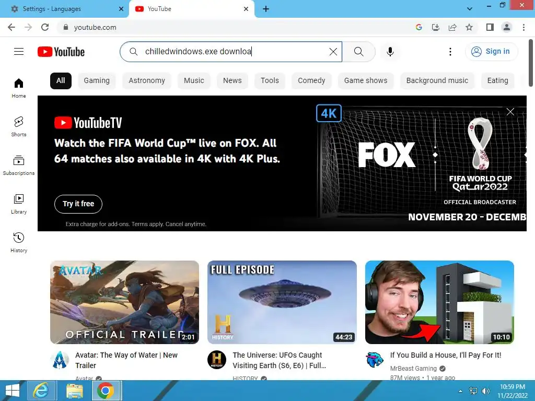This screenshot has width=535, height=401.
Task: Click MrBeast Gaming channel avatar icon
Action: tap(374, 360)
